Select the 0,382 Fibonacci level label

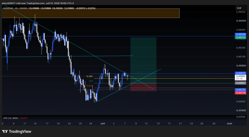pos(90,76)
